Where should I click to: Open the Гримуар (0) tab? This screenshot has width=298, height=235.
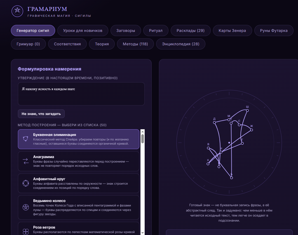point(28,44)
